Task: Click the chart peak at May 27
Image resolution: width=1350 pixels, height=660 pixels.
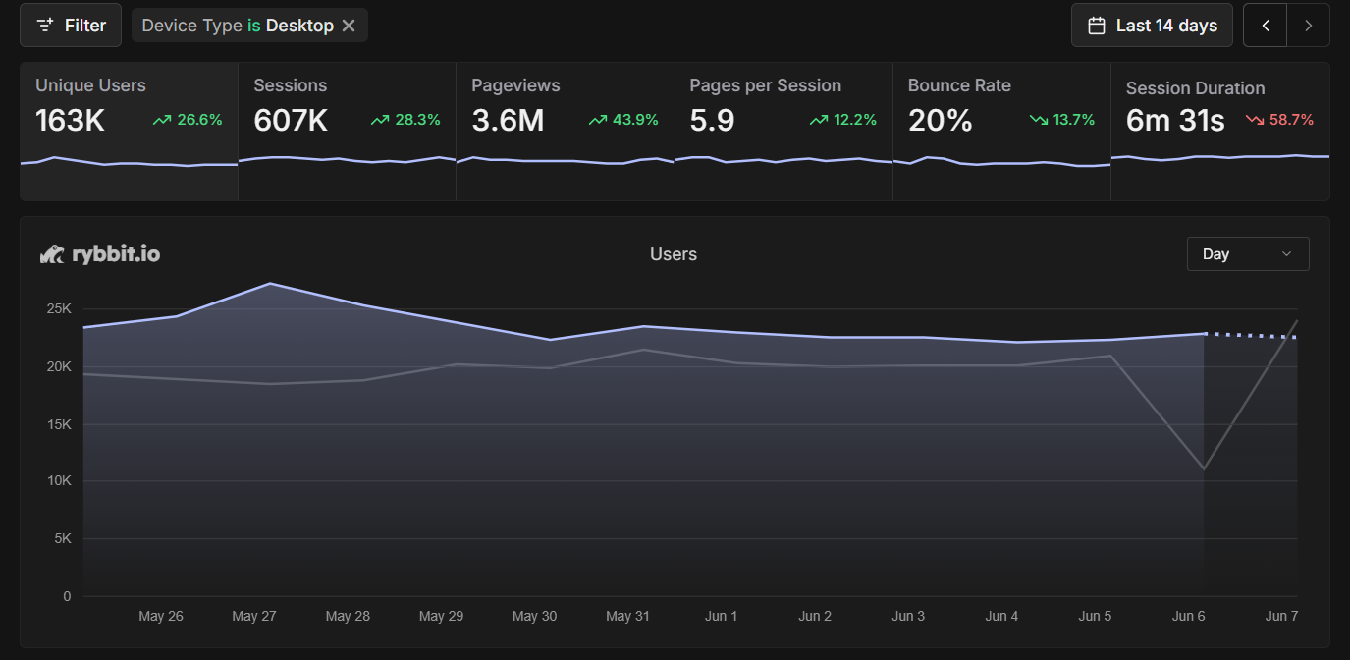Action: click(x=270, y=284)
